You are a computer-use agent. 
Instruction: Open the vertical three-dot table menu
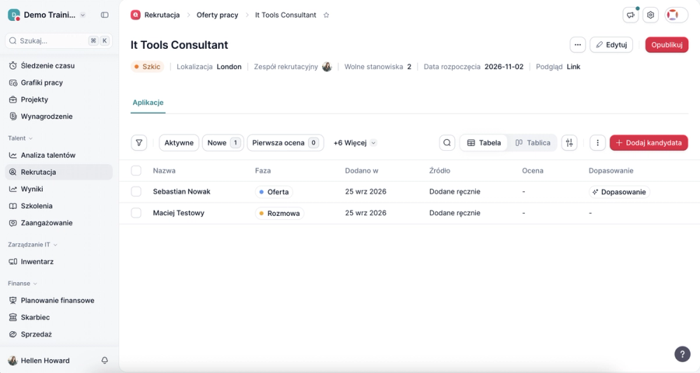(597, 143)
